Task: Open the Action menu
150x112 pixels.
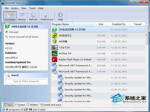Action: (15, 8)
